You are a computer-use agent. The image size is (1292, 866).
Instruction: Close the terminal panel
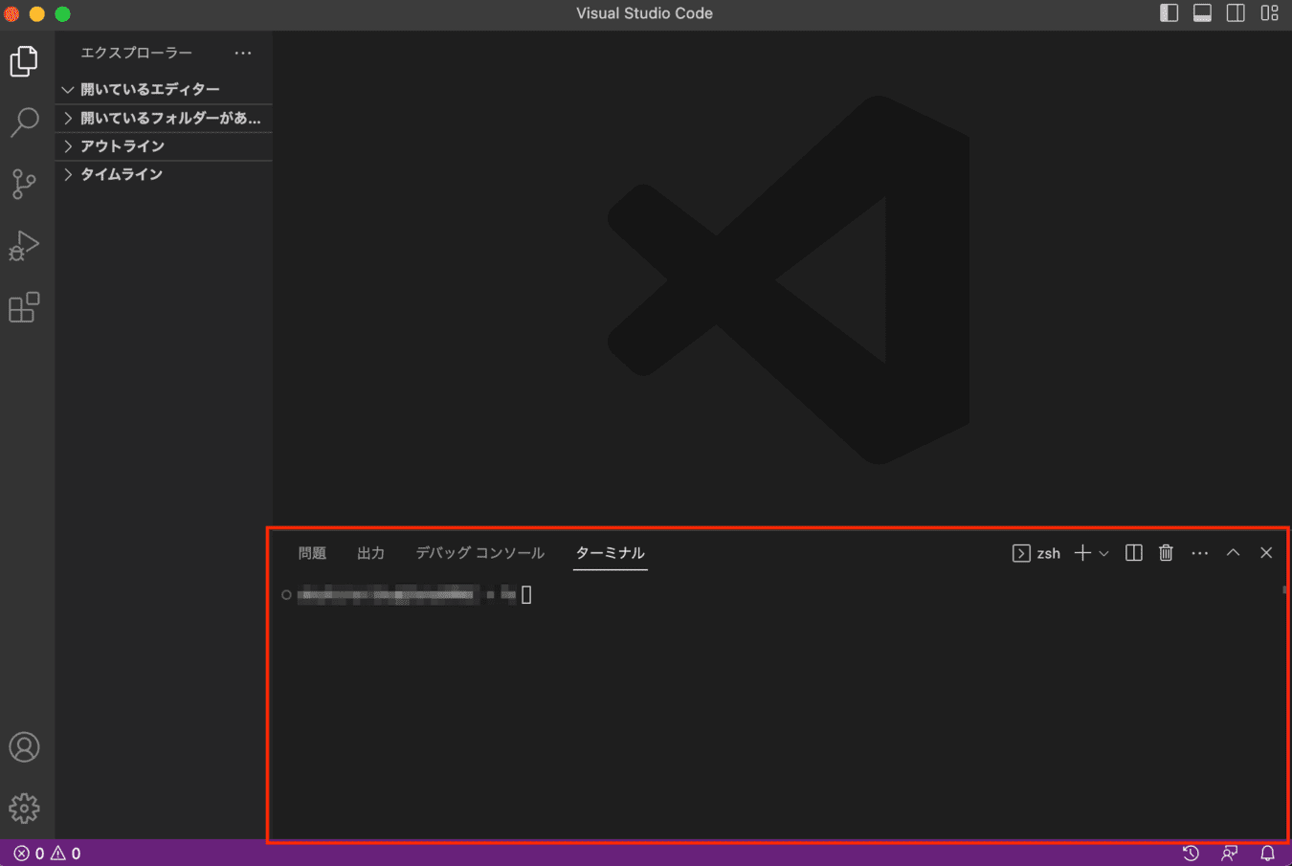click(1266, 553)
